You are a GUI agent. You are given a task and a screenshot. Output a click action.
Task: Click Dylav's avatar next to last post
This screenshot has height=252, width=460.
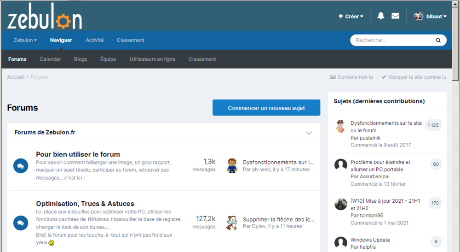232,223
